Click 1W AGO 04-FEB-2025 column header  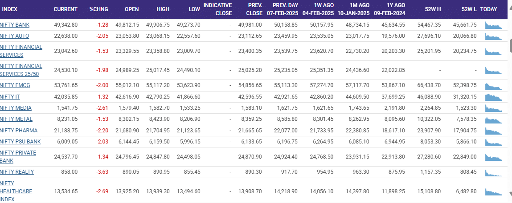(318, 9)
